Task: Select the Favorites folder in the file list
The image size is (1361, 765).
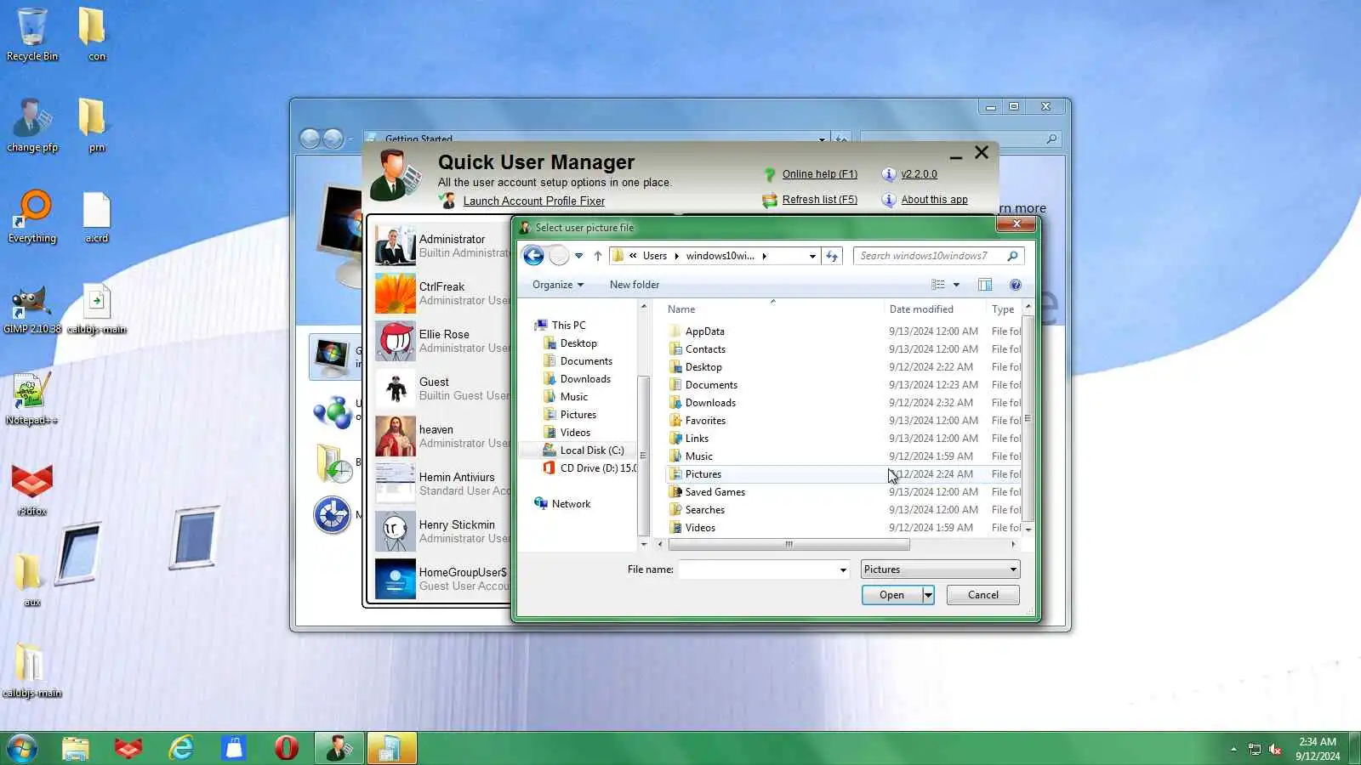Action: click(x=705, y=421)
